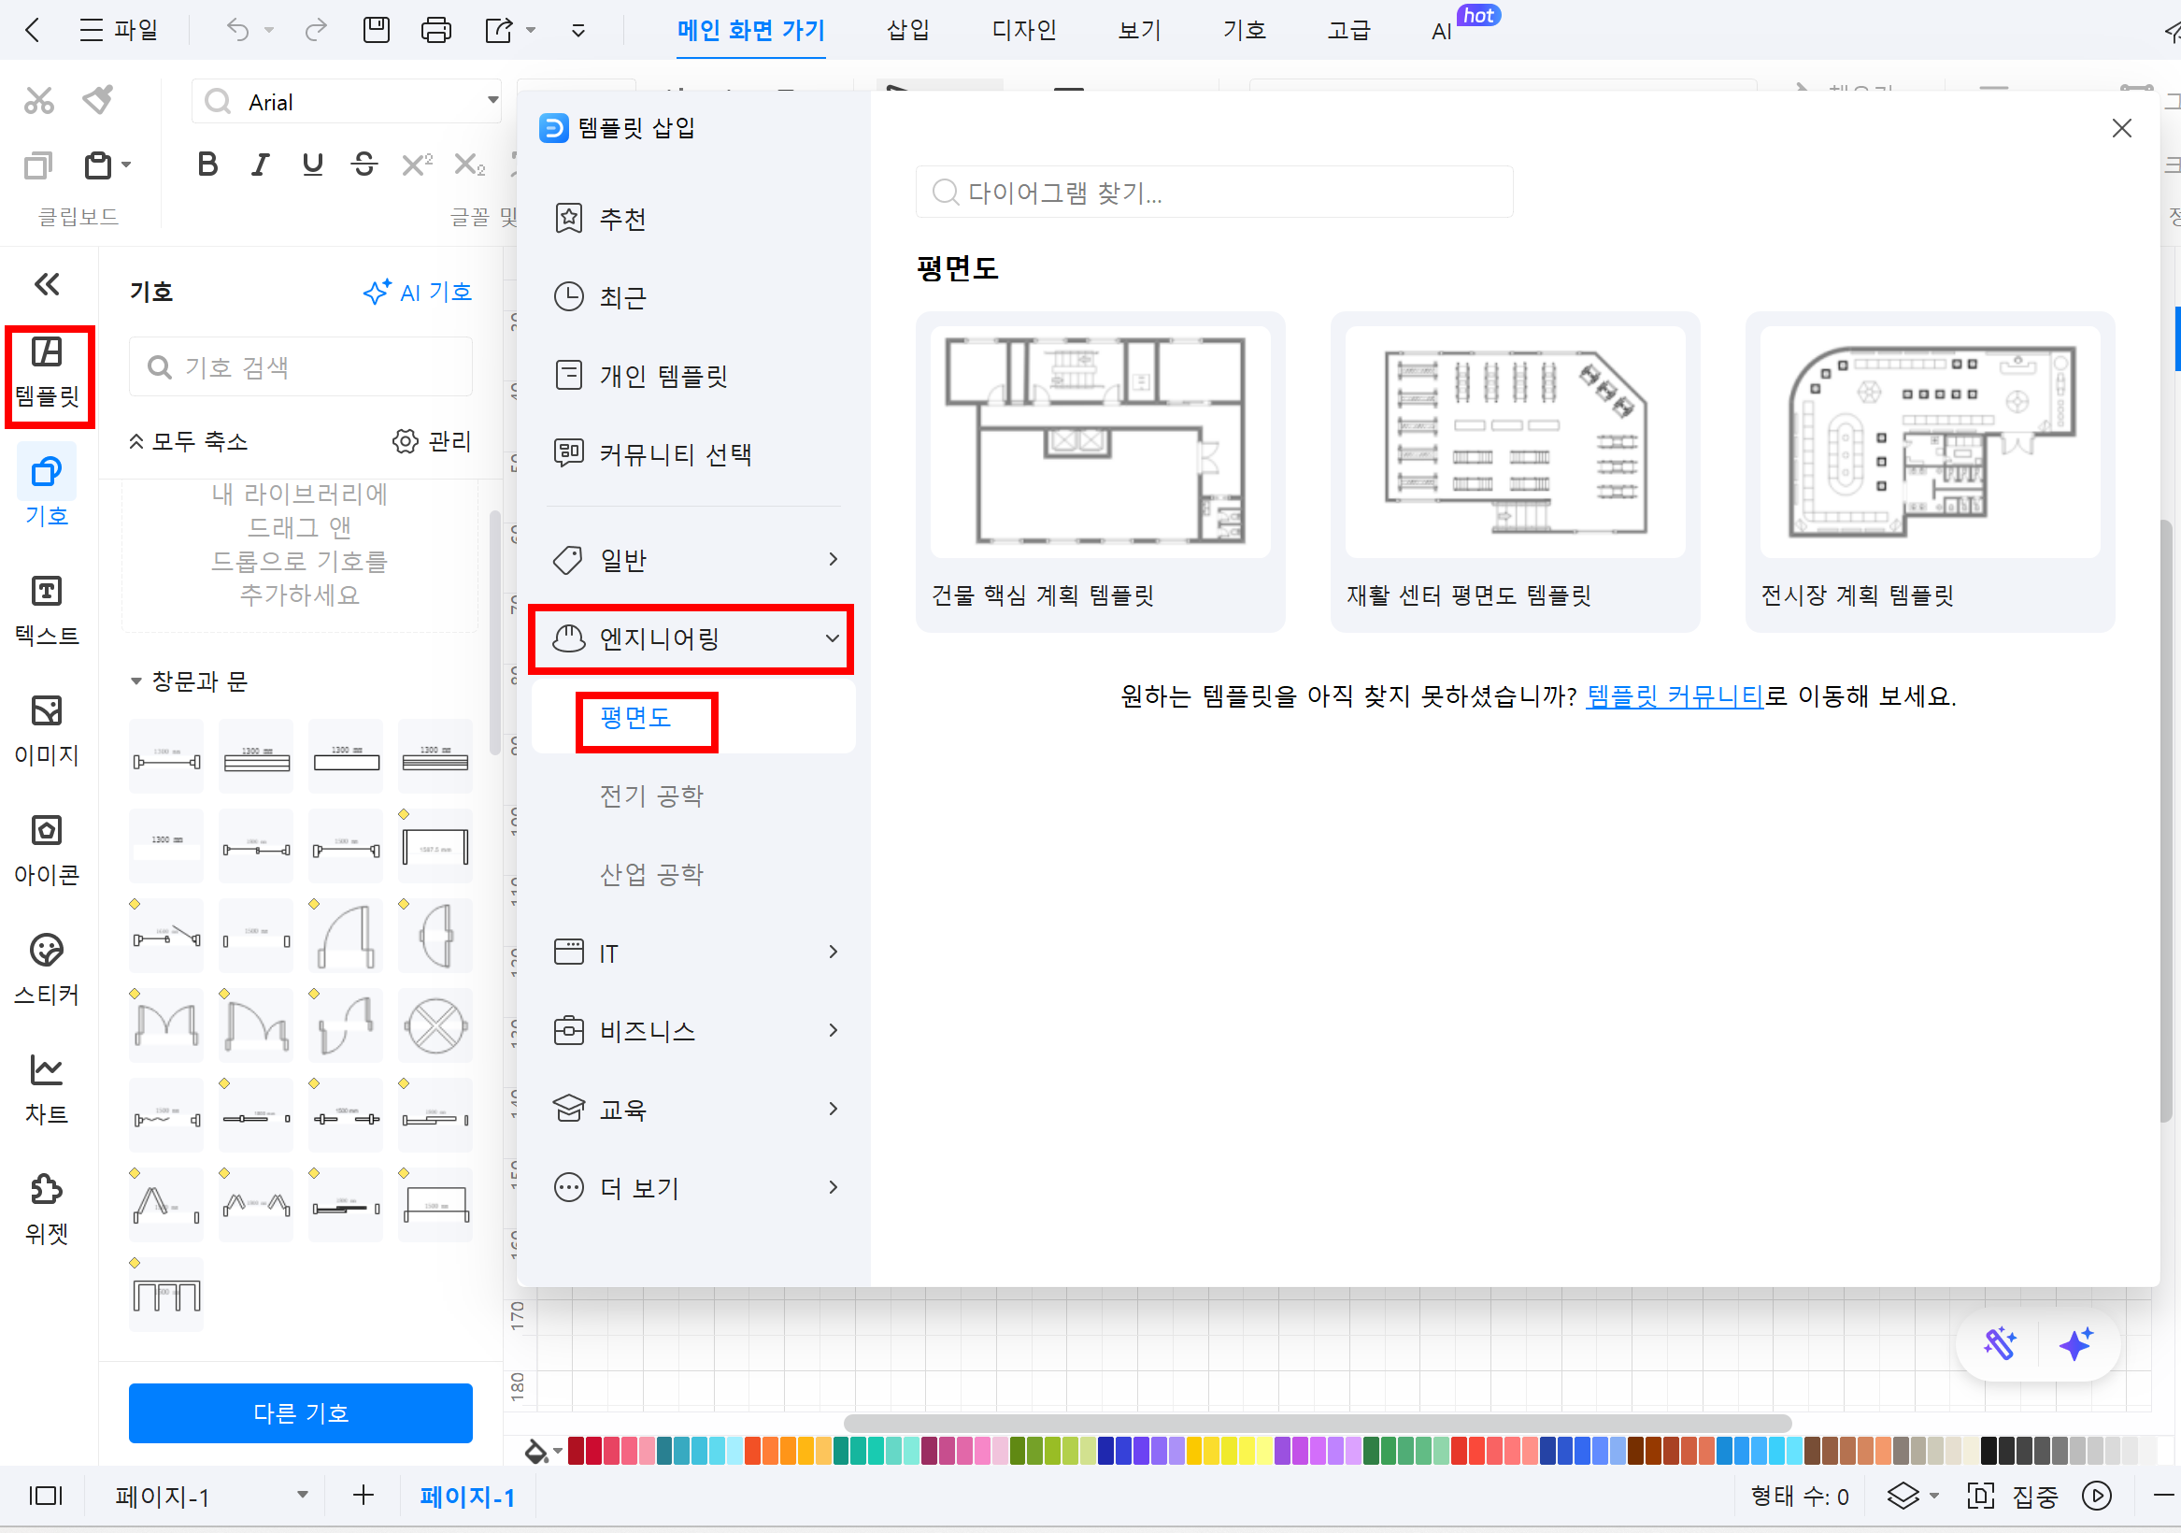Open the 스티커 sidebar panel
This screenshot has width=2181, height=1533.
pos(47,970)
